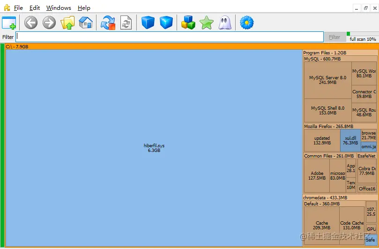Select the MySQL Shell 8.0 block
379x249 pixels.
[328, 110]
